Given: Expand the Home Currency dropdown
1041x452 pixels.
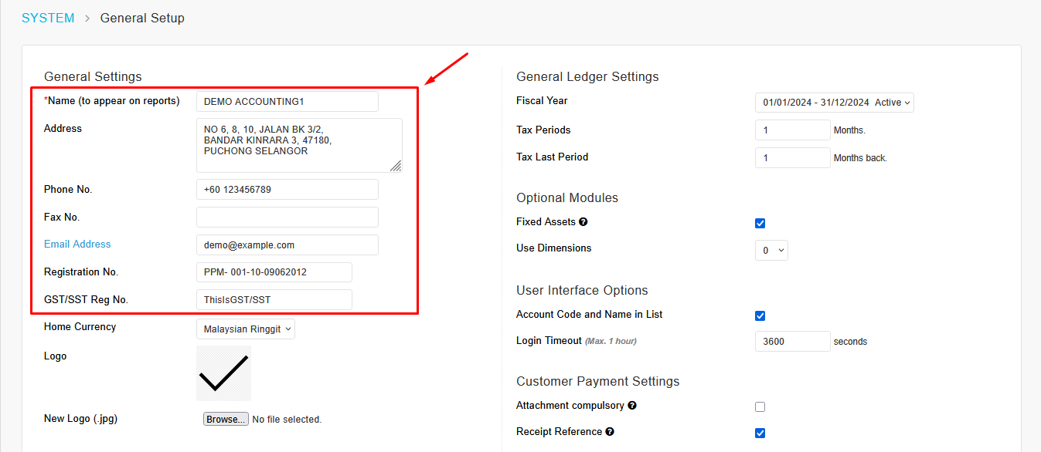Looking at the screenshot, I should (x=245, y=329).
